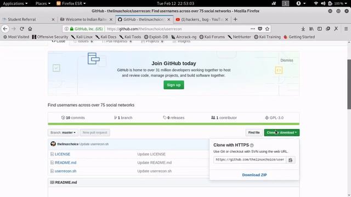View the 1 branch link
Image resolution: width=351 pixels, height=197 pixels.
(x=123, y=118)
